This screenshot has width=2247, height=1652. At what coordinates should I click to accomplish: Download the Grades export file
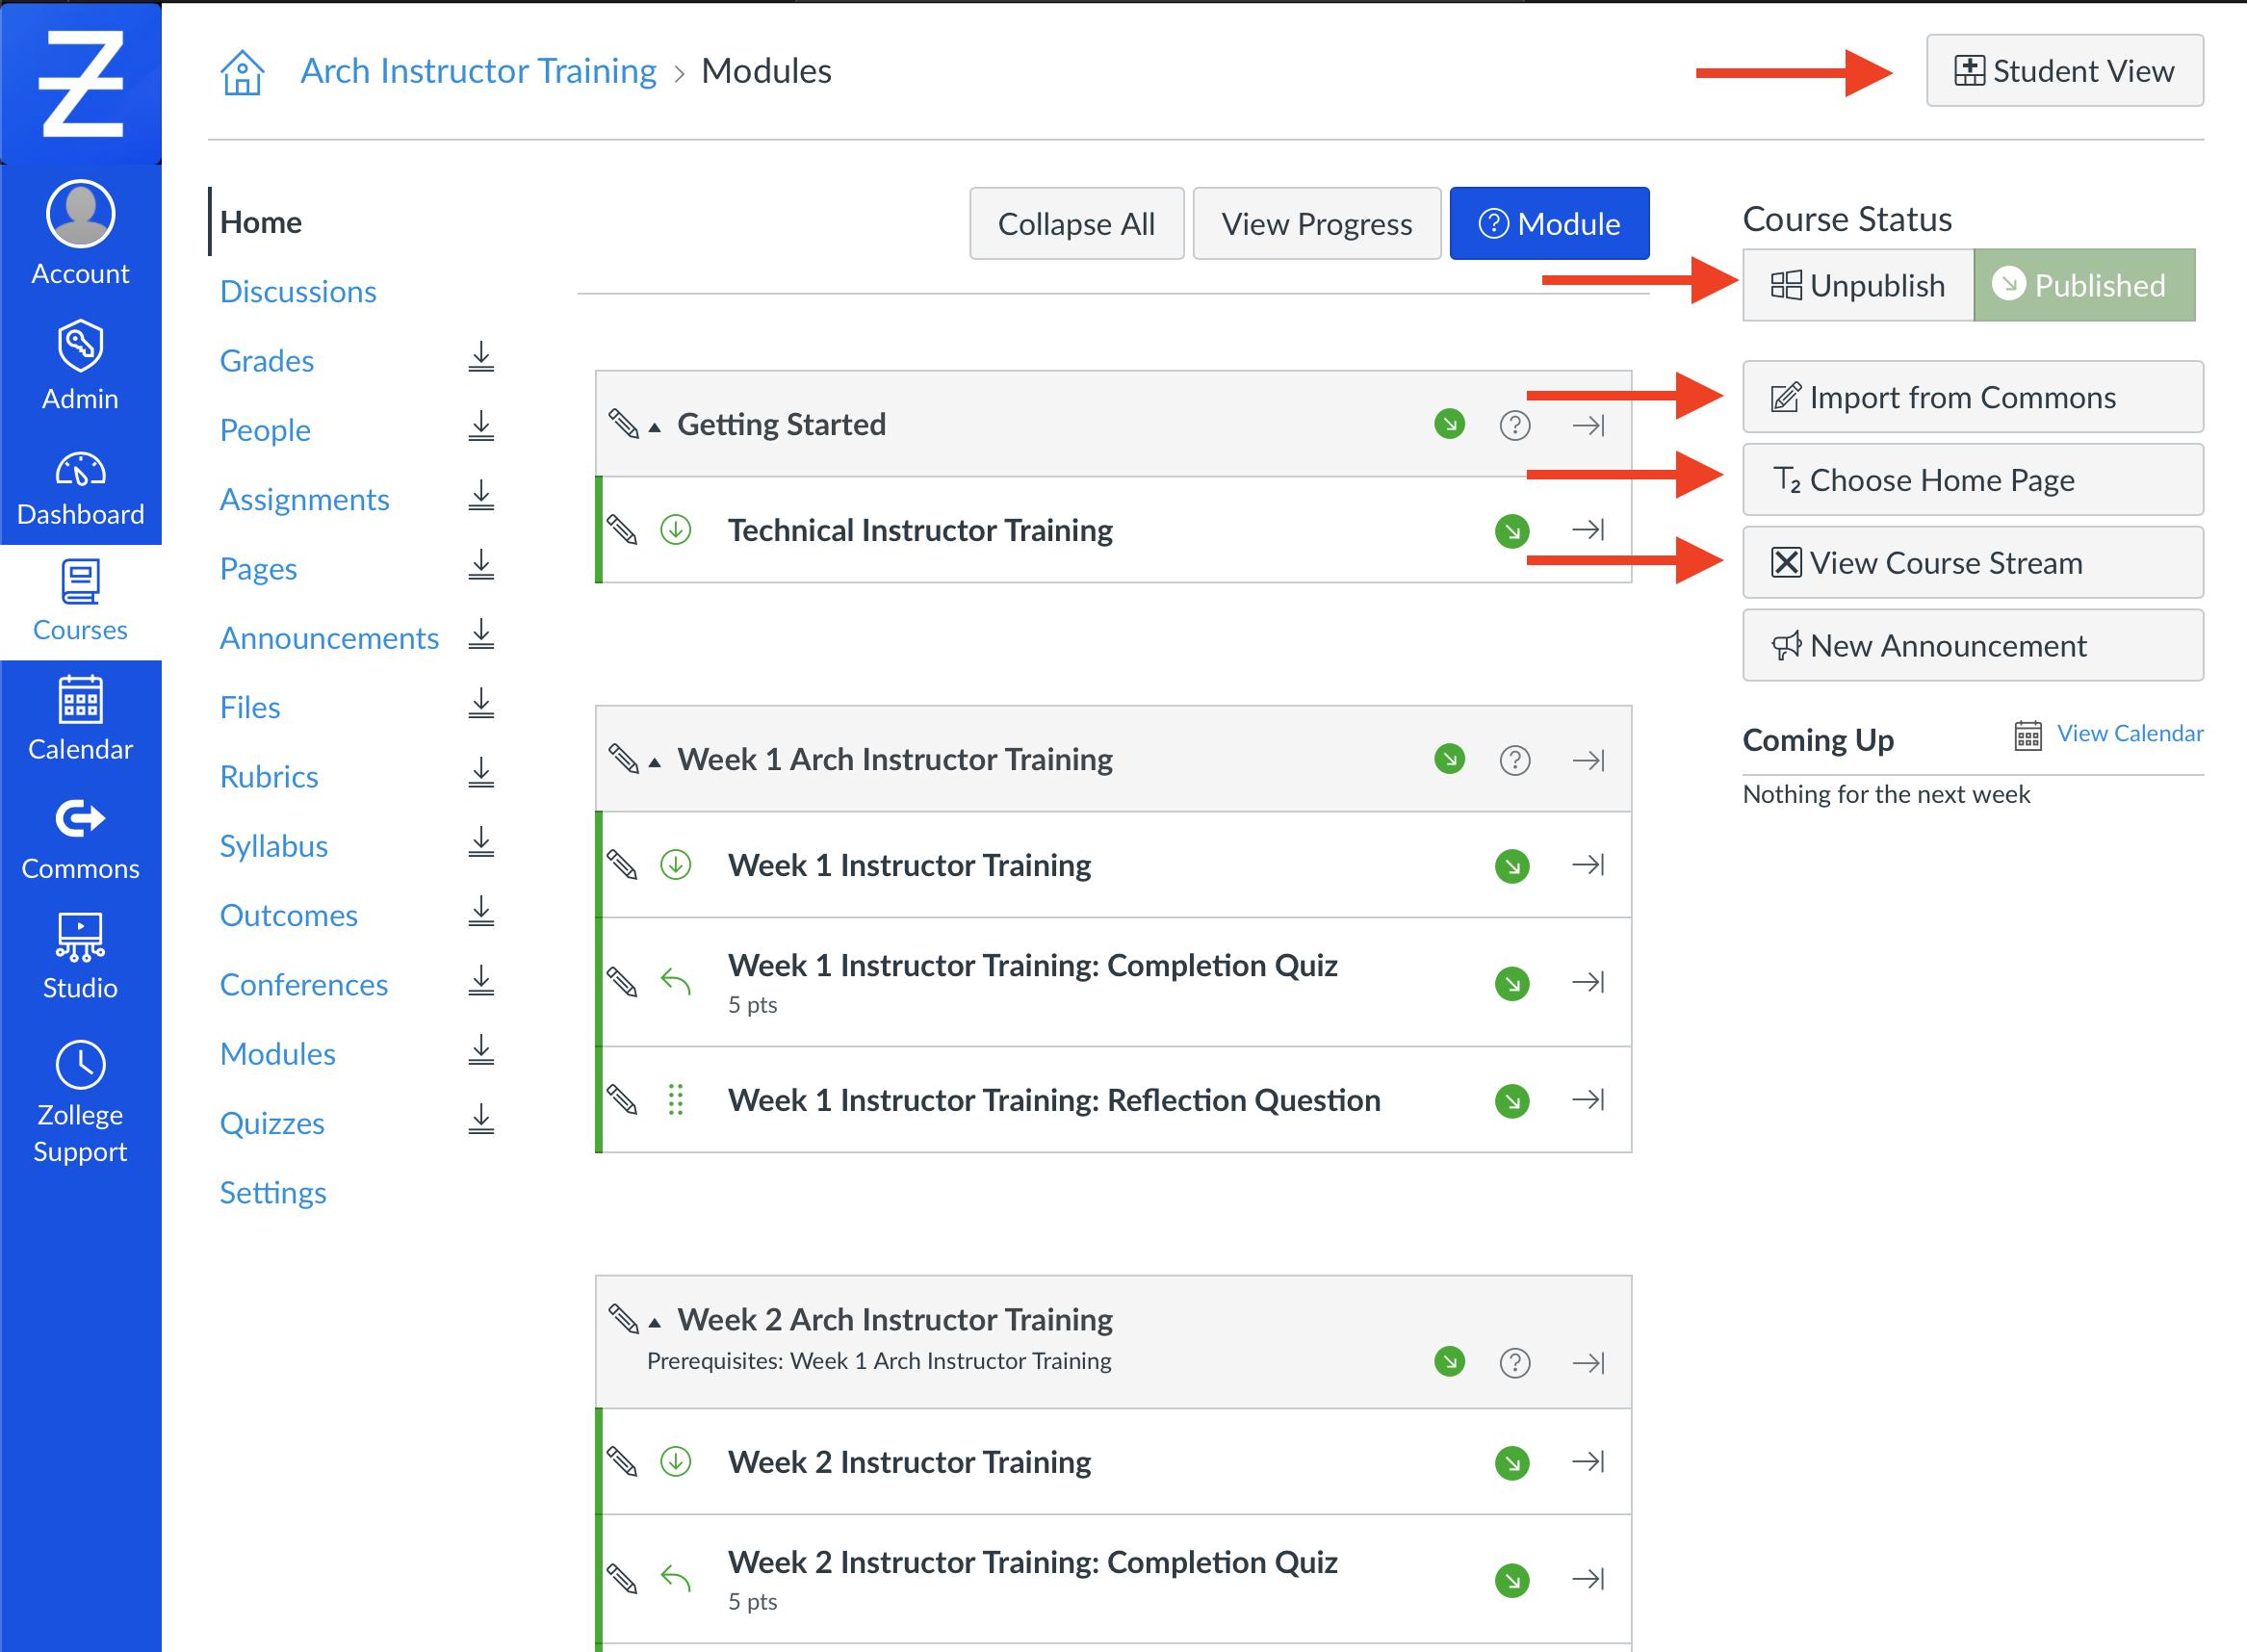[x=481, y=358]
